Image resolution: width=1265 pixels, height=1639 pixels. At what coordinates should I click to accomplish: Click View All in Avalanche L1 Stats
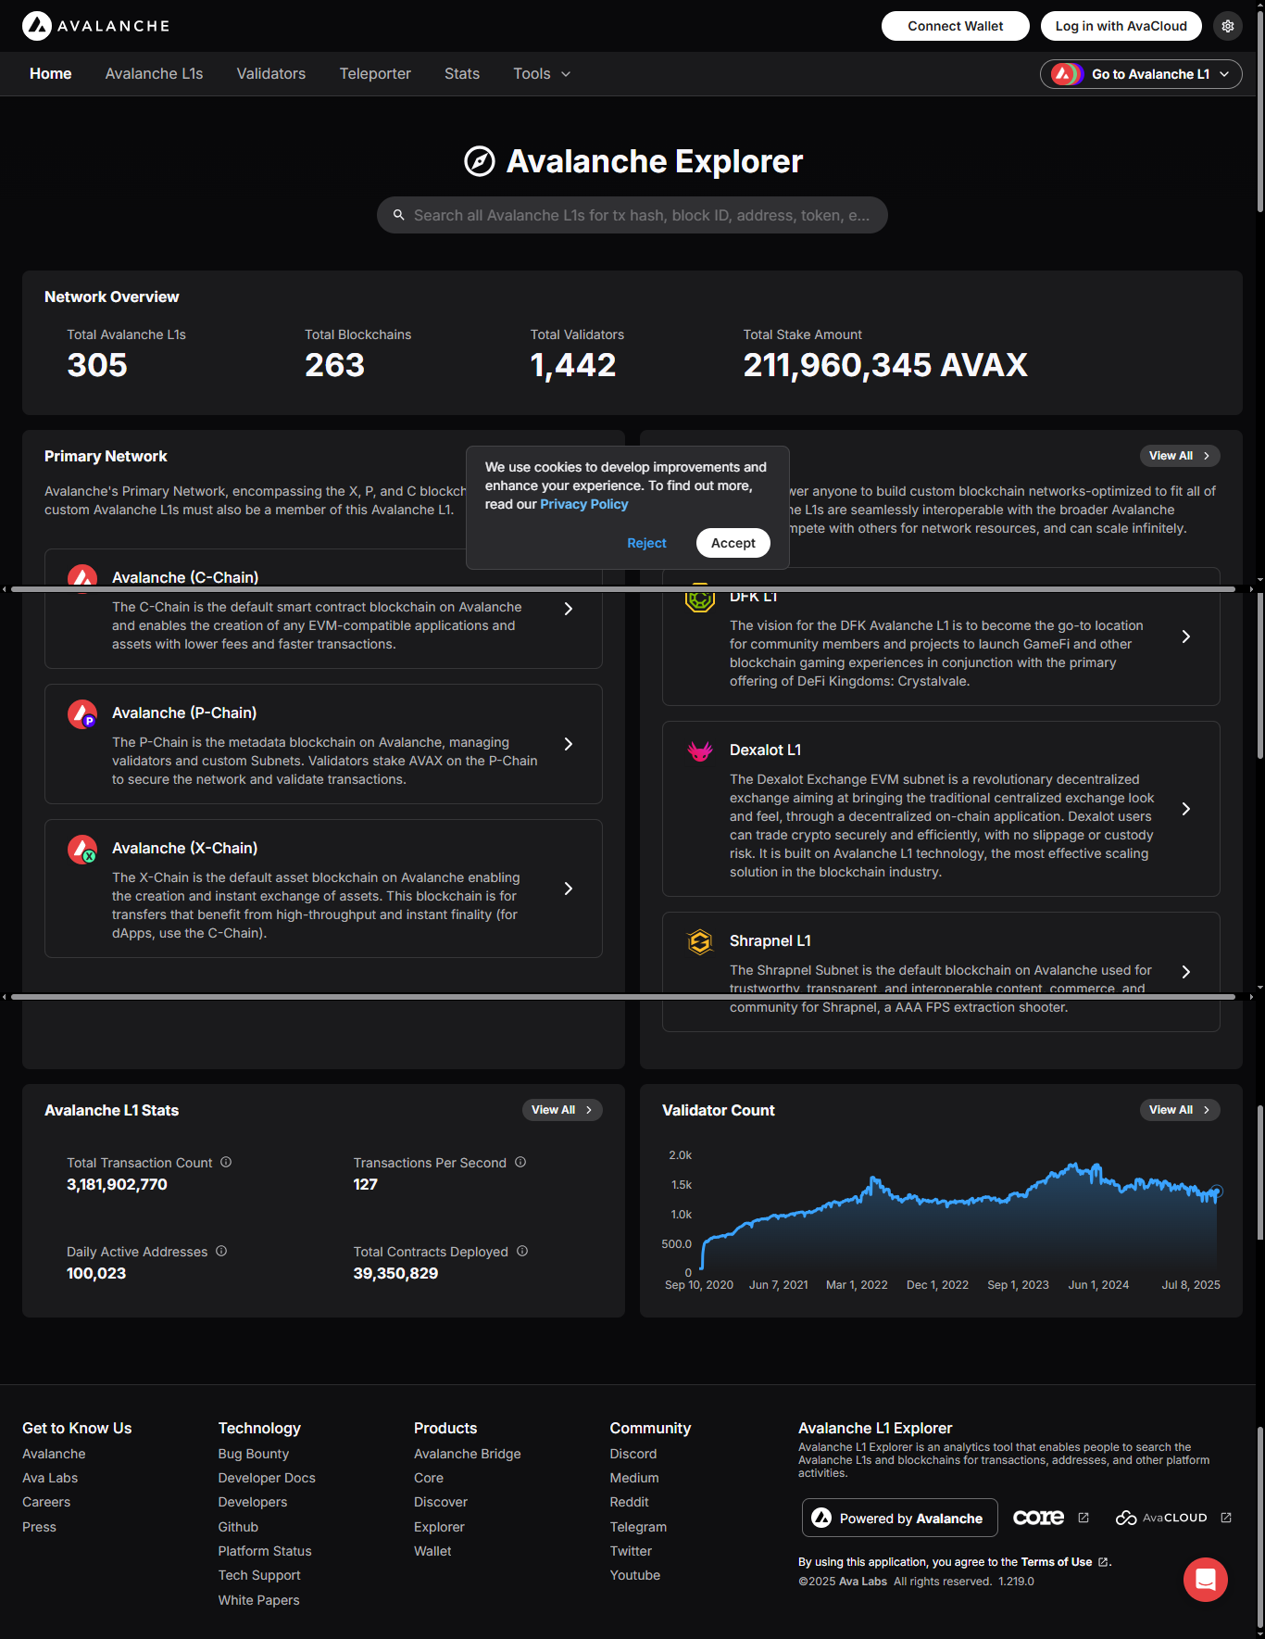point(562,1110)
